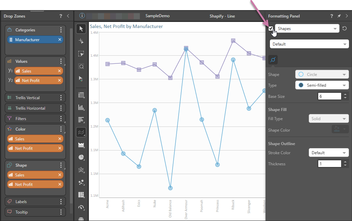Remove Manufacturer chip from Categories
This screenshot has width=352, height=221.
pos(60,40)
